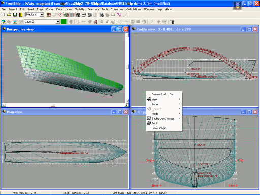Viewport: 260px width, 195px height.
Task: Open the Edit menu
Action: tap(22, 9)
